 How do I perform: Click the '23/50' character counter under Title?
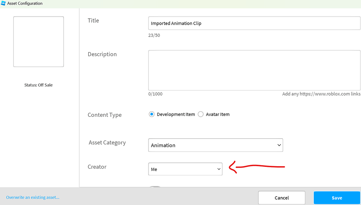tap(154, 35)
